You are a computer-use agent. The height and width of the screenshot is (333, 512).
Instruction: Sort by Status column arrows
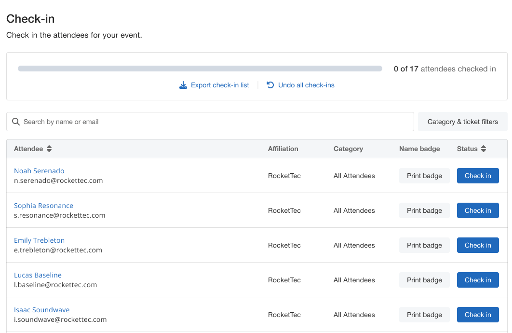pos(484,149)
